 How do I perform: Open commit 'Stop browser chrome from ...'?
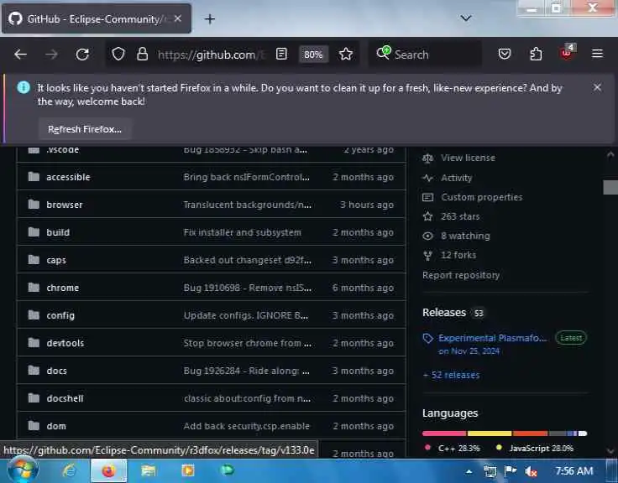click(x=248, y=343)
